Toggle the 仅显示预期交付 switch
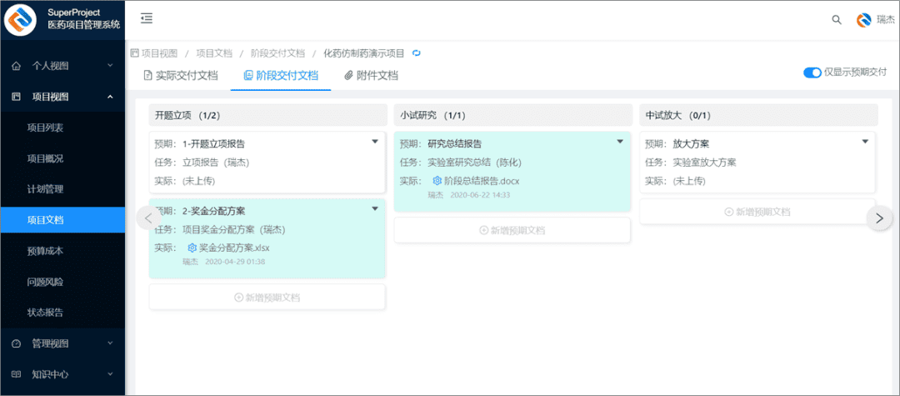 [812, 73]
